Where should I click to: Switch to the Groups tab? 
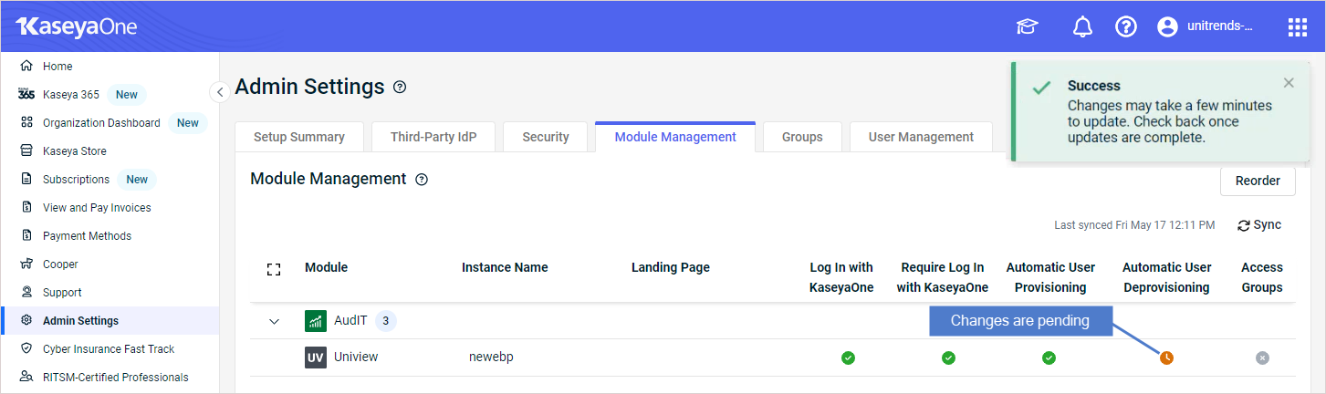(x=802, y=137)
